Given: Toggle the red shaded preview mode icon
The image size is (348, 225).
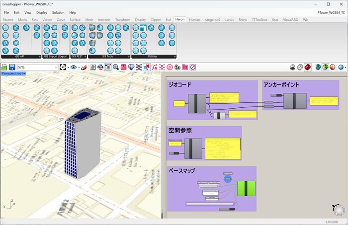Looking at the screenshot, I should 308,67.
